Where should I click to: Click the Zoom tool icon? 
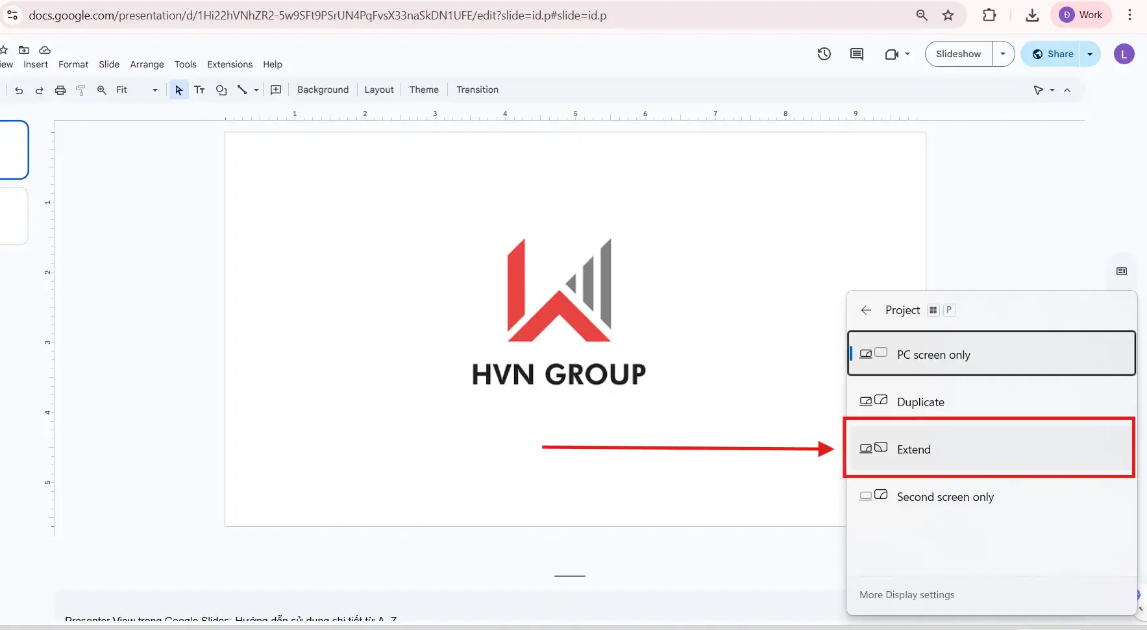(102, 90)
